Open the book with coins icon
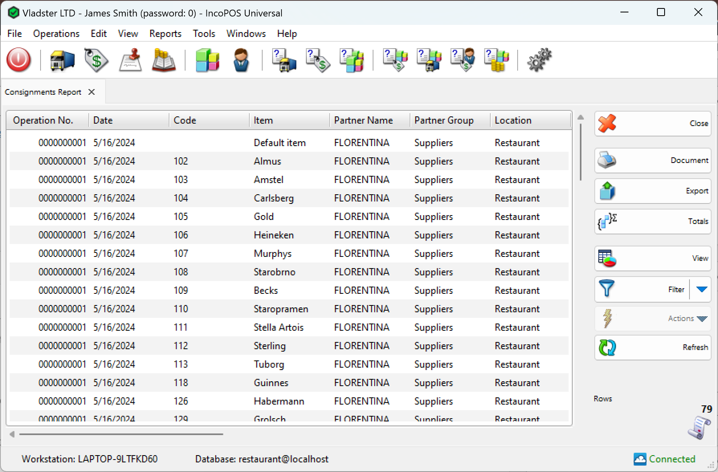Image resolution: width=718 pixels, height=472 pixels. click(164, 60)
